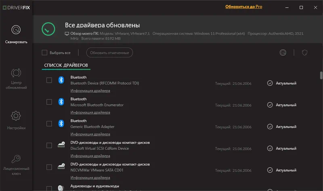
Task: Click the date for Generic Bluetooth Adapter
Action: tap(242, 127)
